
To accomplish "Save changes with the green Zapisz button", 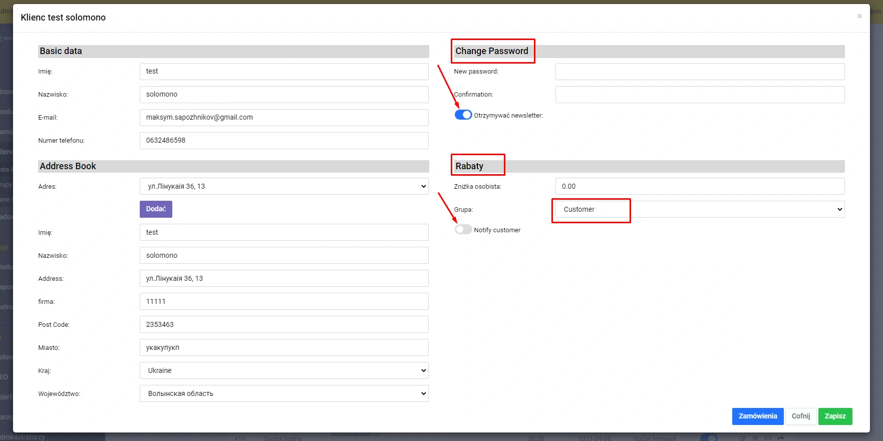I will [835, 416].
